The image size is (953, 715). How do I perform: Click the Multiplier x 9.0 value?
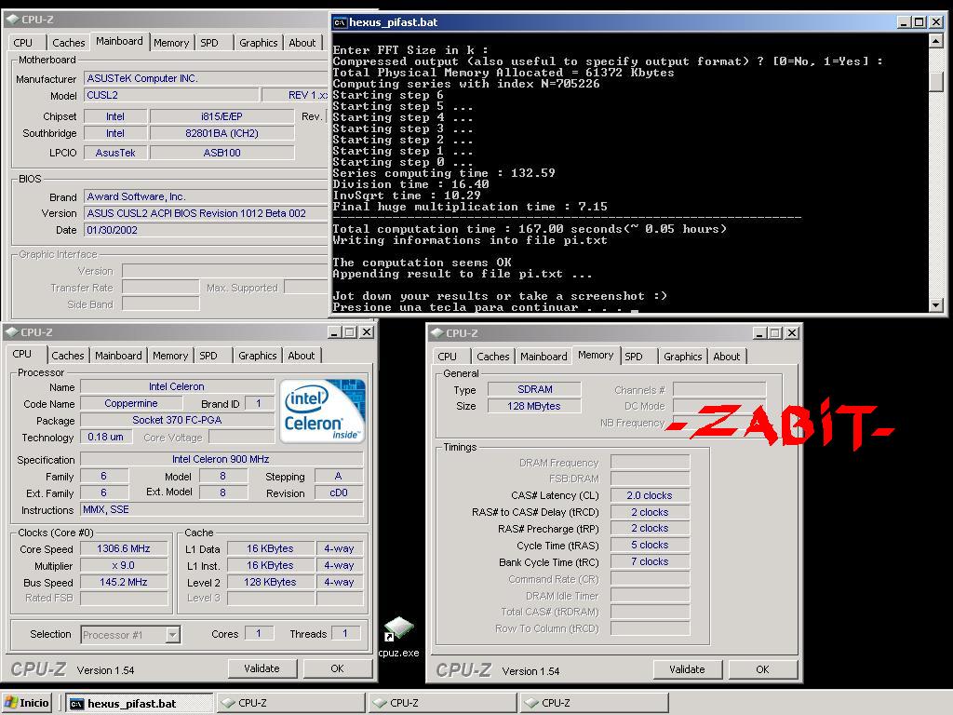click(x=124, y=565)
